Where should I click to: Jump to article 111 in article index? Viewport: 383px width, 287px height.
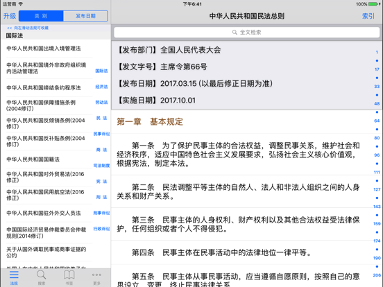(377, 173)
